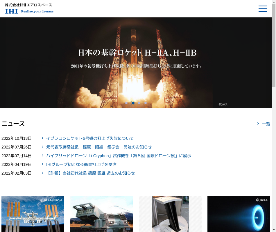276x232 pixels.
Task: Open the 偲ぶ会 開催のお知らせ news item
Action: click(x=99, y=147)
